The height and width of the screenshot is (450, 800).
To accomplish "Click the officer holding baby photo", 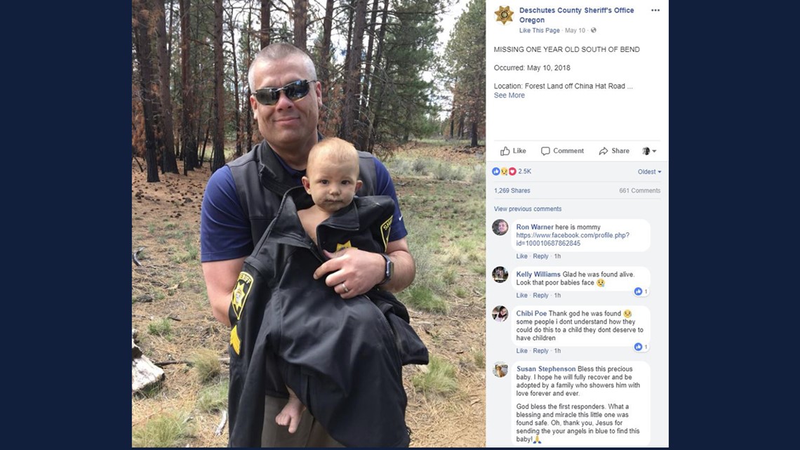I will 309,223.
